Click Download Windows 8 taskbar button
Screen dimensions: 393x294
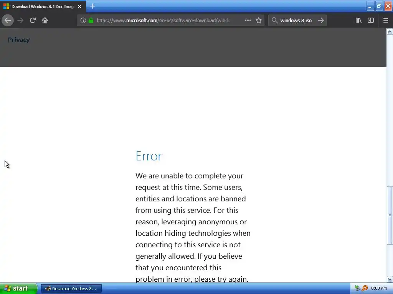[71, 289]
